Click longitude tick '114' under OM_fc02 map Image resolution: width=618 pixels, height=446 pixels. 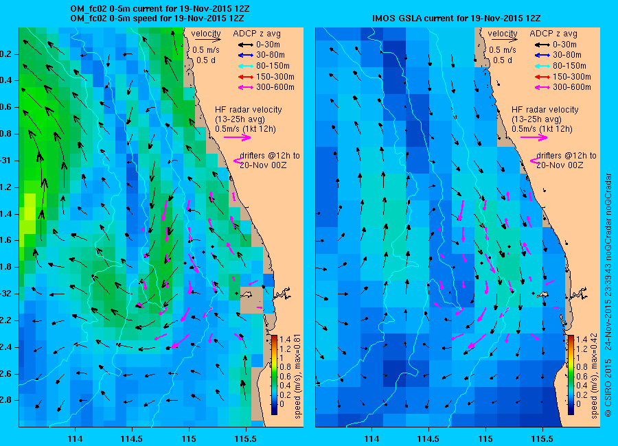pyautogui.click(x=75, y=439)
